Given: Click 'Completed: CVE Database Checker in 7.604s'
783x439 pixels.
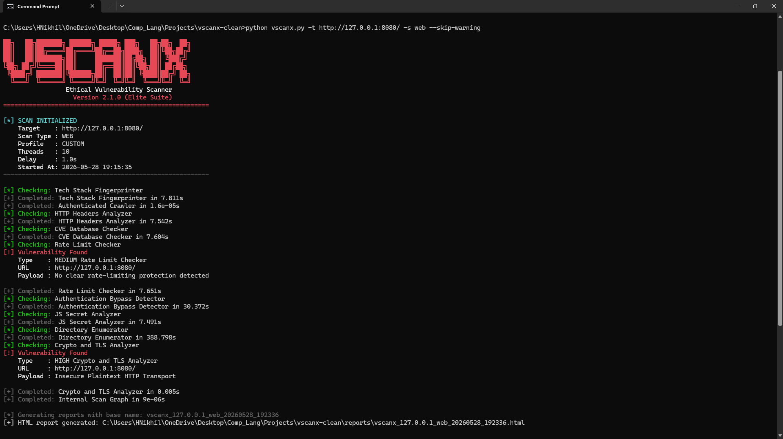Looking at the screenshot, I should point(86,237).
